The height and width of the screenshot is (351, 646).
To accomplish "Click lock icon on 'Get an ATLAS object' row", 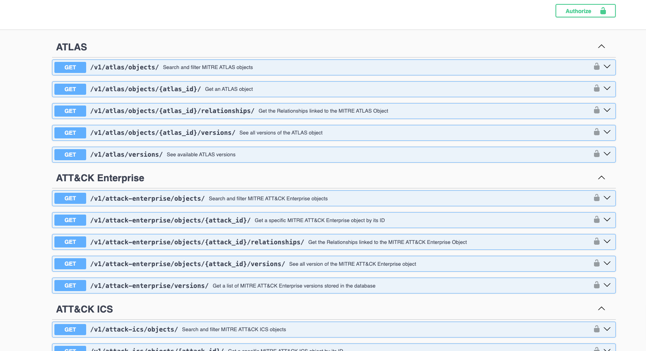I will 596,88.
